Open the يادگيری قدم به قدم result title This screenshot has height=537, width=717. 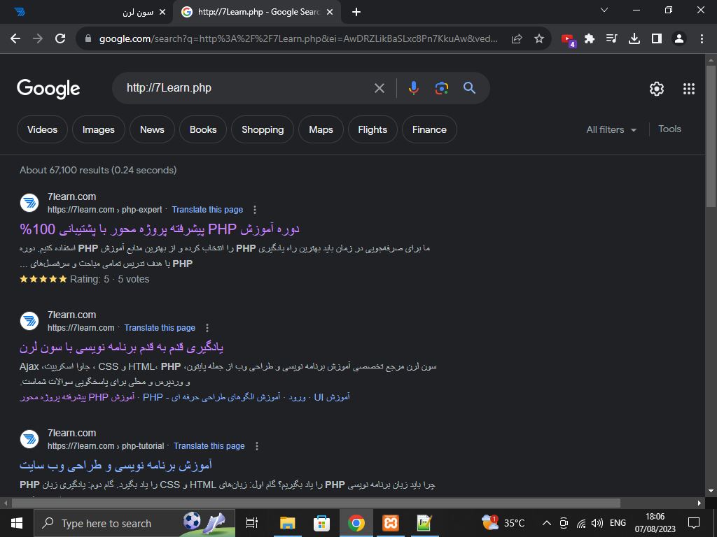click(122, 348)
